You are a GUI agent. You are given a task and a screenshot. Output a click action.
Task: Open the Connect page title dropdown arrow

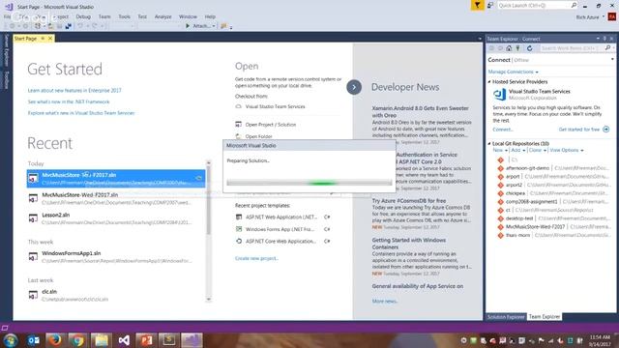coord(612,59)
